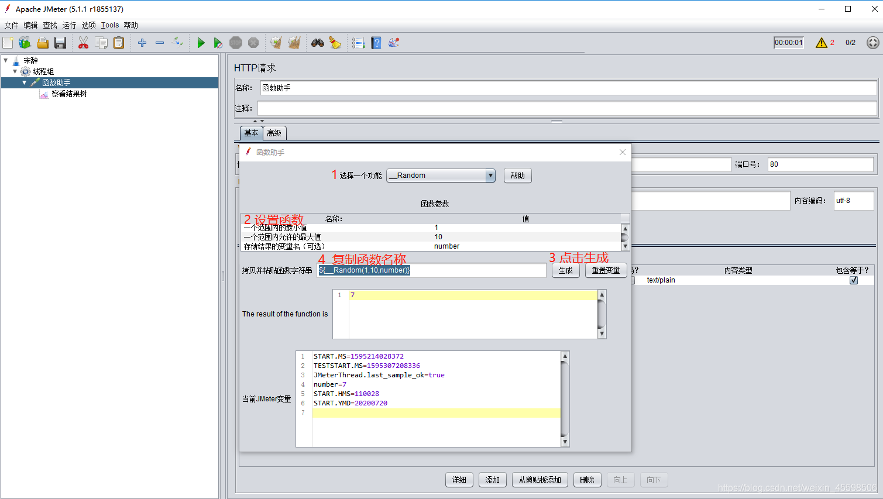The width and height of the screenshot is (883, 499).
Task: Open the 查找 menu
Action: coord(50,25)
